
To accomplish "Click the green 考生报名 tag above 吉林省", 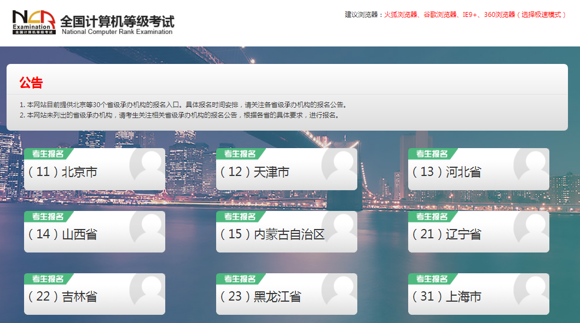I will point(48,279).
